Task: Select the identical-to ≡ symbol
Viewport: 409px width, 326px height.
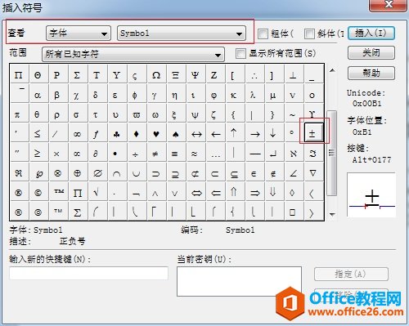Action: click(175, 153)
